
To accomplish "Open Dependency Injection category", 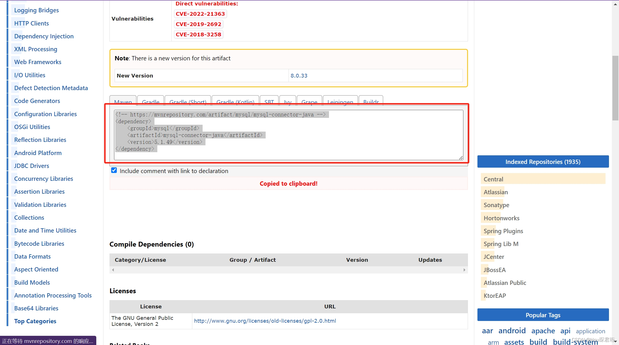I will (x=44, y=36).
